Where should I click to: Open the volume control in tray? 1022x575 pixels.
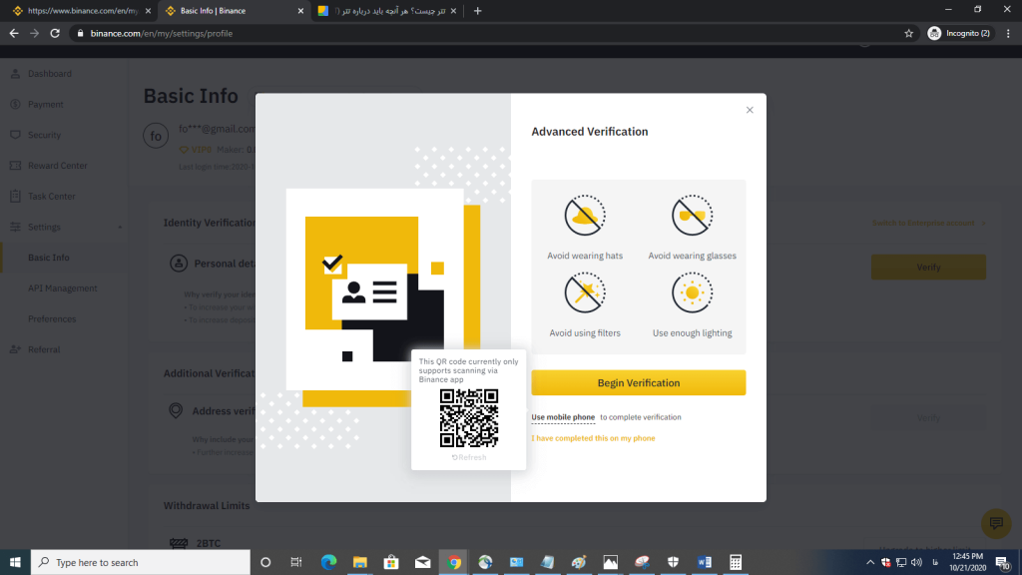click(x=916, y=562)
